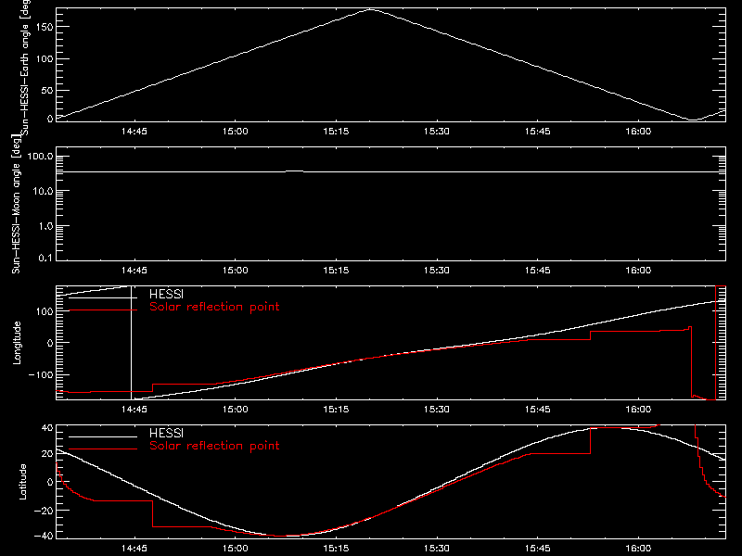Click 15:30 time label below Earth angle plot
Screen dimensions: 742x556
coord(437,132)
